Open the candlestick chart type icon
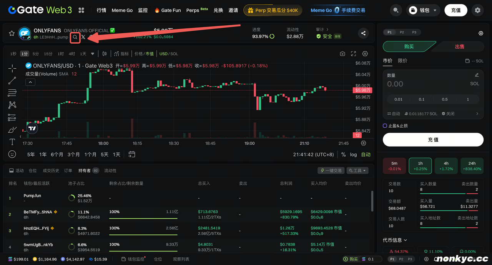The height and width of the screenshot is (265, 492). click(104, 54)
